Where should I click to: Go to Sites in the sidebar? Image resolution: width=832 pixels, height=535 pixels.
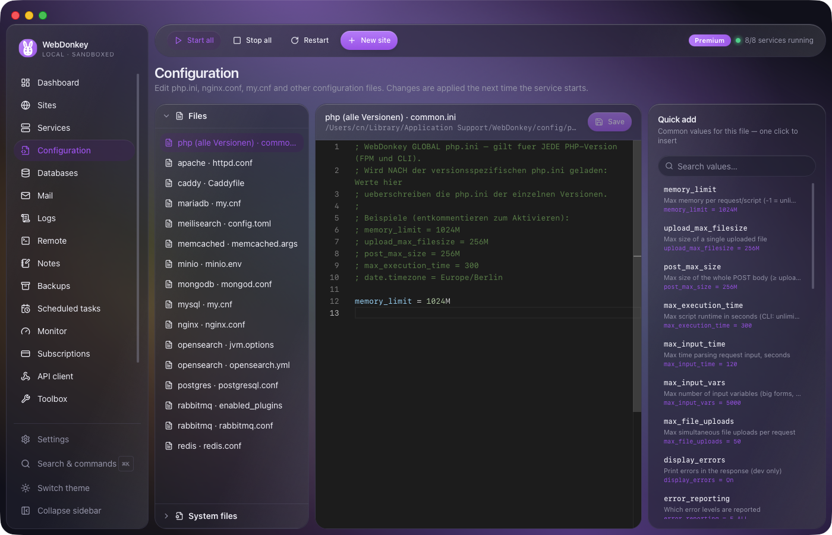pos(74,105)
